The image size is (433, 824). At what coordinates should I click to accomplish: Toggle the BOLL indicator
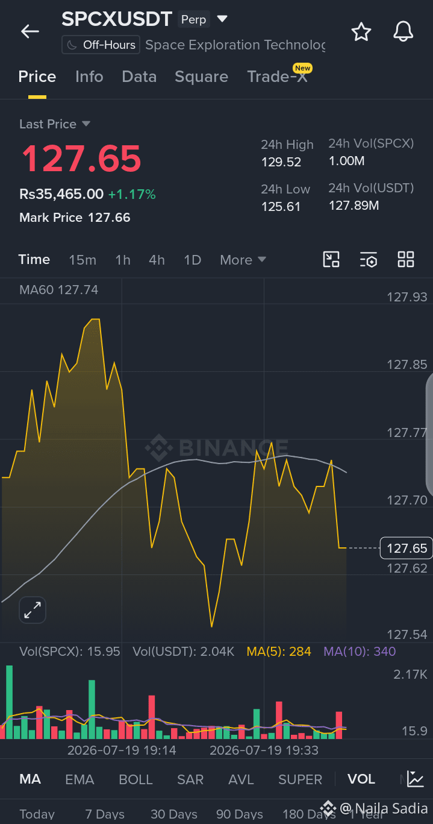pyautogui.click(x=136, y=779)
